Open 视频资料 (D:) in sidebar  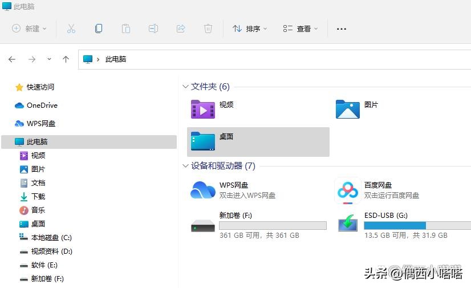pos(46,252)
